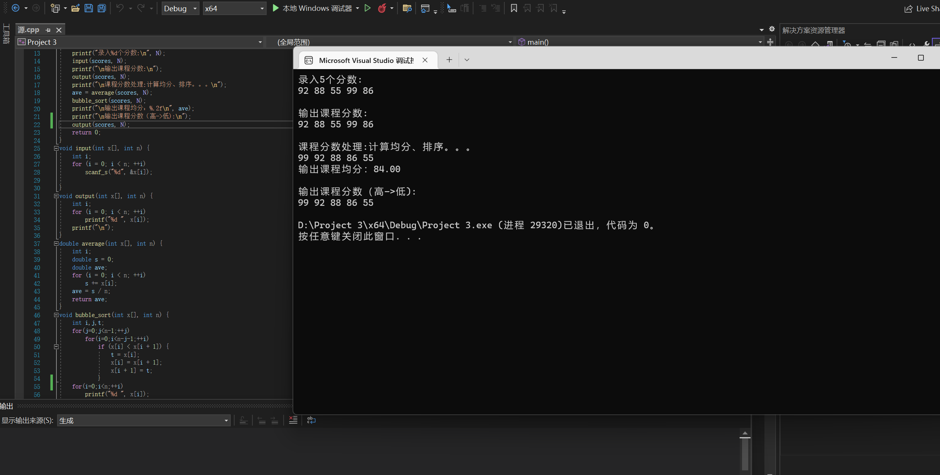Screen dimensions: 940x475
Task: Start without debugging using outlined play icon
Action: (x=367, y=8)
